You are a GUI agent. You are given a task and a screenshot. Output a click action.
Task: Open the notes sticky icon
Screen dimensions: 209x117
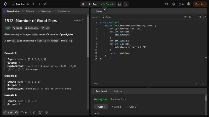(126, 4)
